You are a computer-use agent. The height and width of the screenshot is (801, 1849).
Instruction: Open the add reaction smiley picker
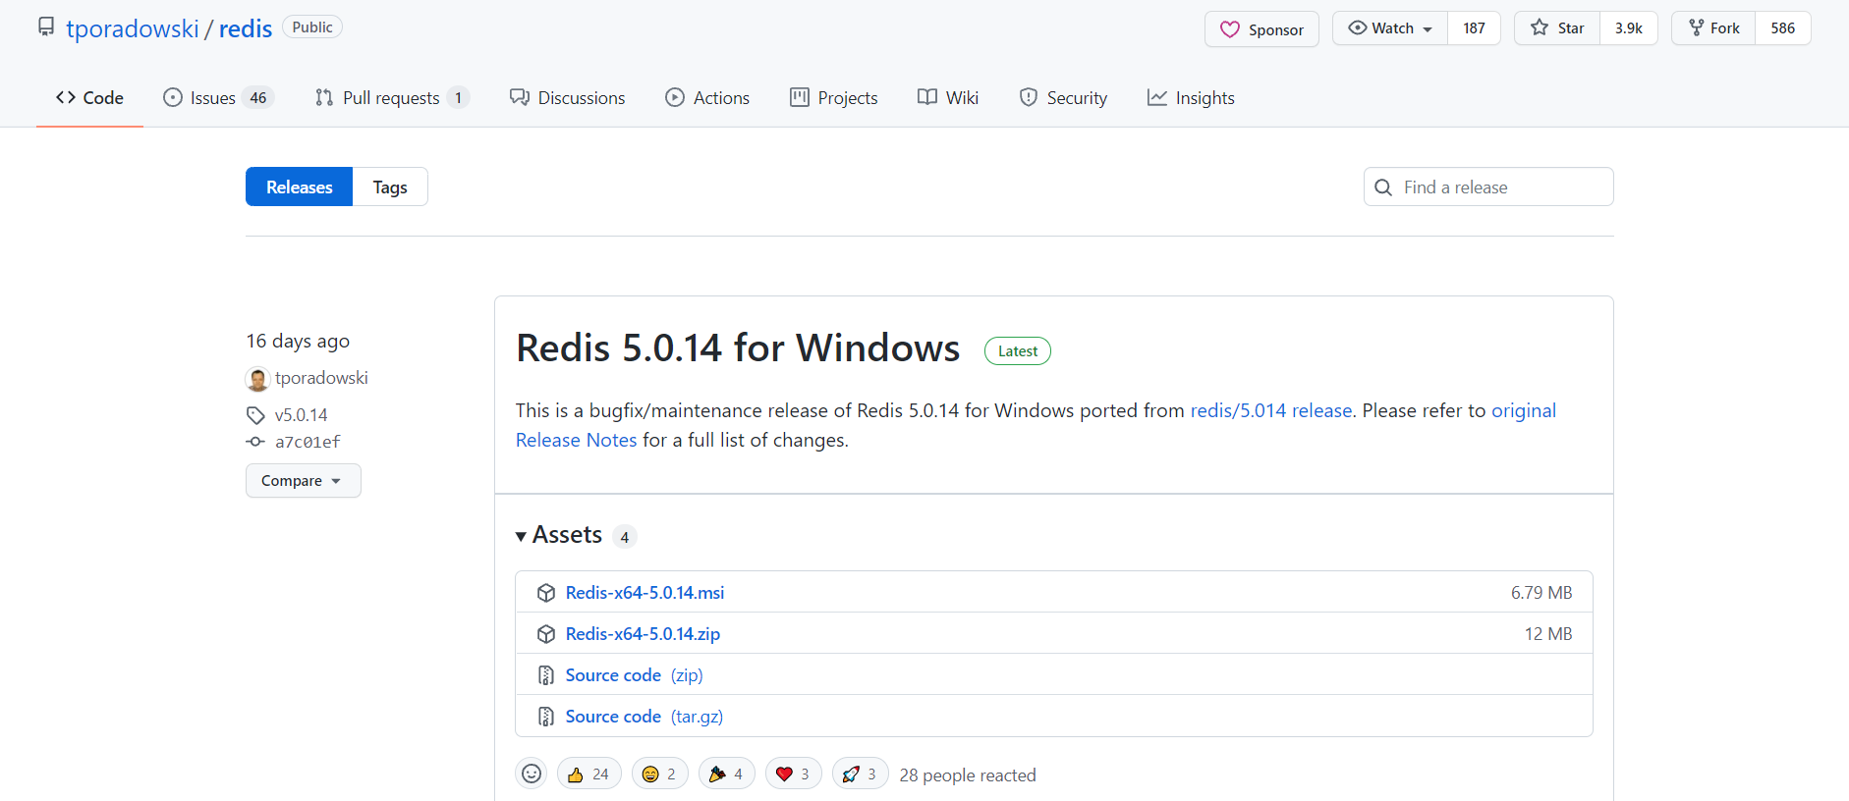point(532,774)
